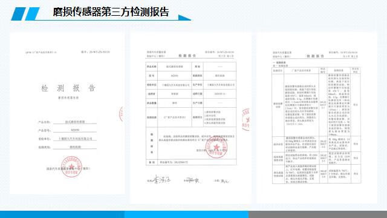Screen dimensions: 387x218
Task: Select the gray footer bar segment
Action: click(x=318, y=214)
